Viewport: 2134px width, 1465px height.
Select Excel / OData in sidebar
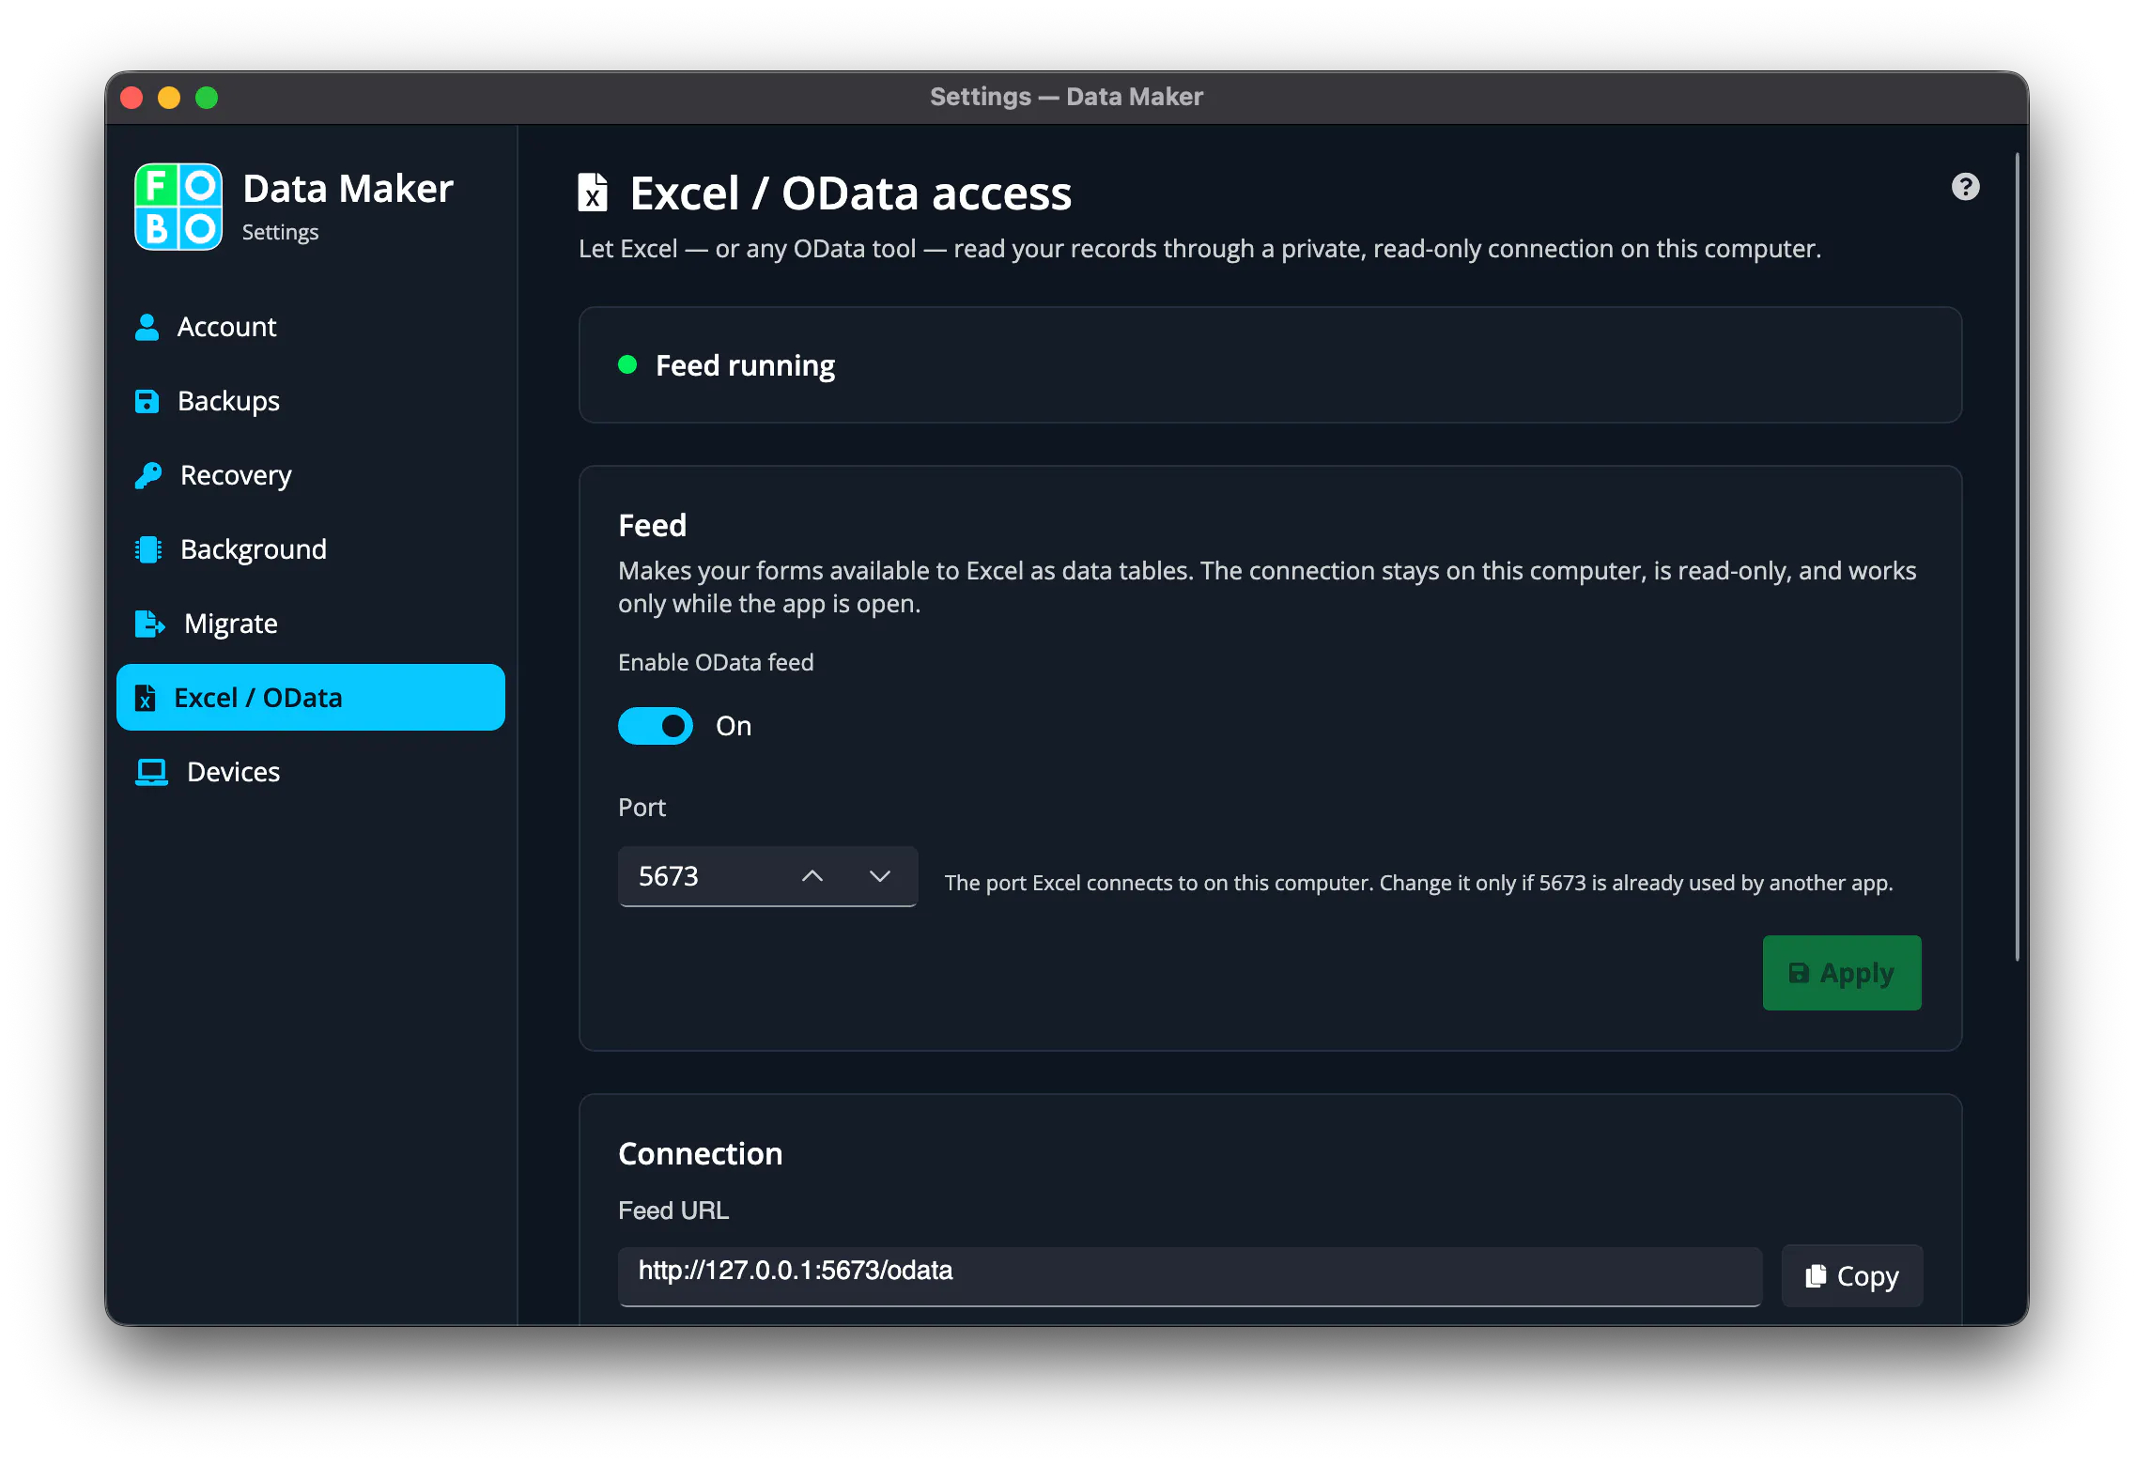click(311, 698)
